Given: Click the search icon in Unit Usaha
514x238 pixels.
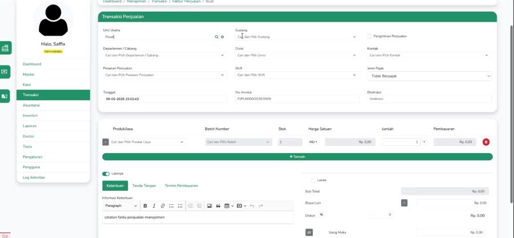Looking at the screenshot, I should [216, 37].
